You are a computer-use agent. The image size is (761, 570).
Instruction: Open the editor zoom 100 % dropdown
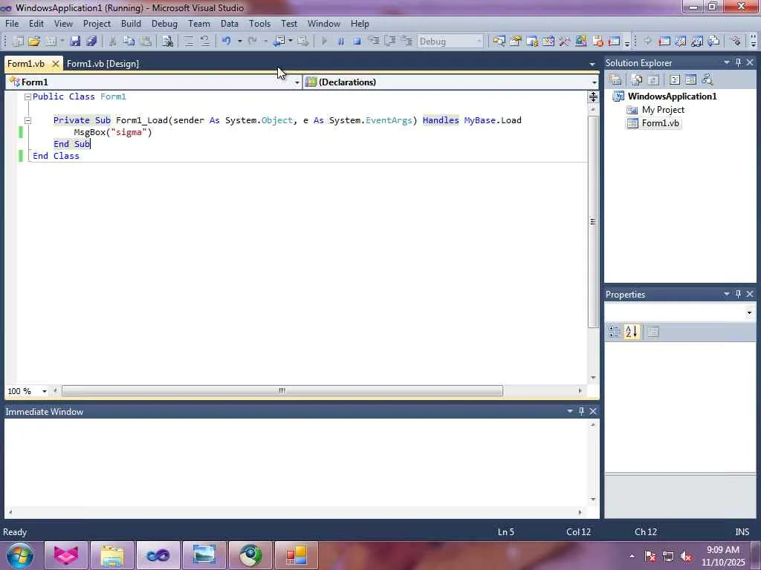coord(44,391)
